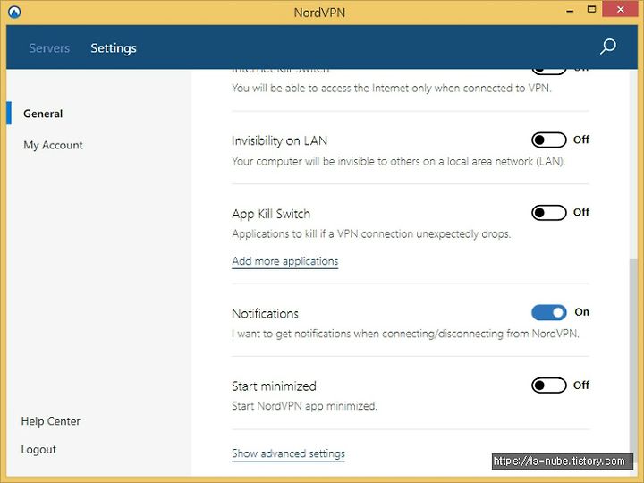Toggle the Internet Kill Switch at top
Viewport: 644px width, 483px height.
click(548, 72)
